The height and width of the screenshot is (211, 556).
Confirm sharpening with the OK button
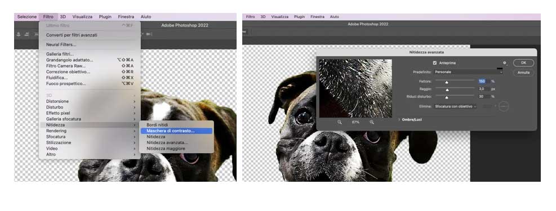523,62
